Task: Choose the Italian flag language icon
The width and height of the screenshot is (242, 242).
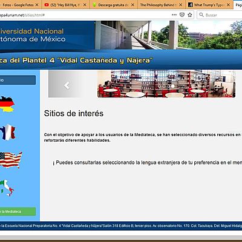Action: pyautogui.click(x=7, y=188)
